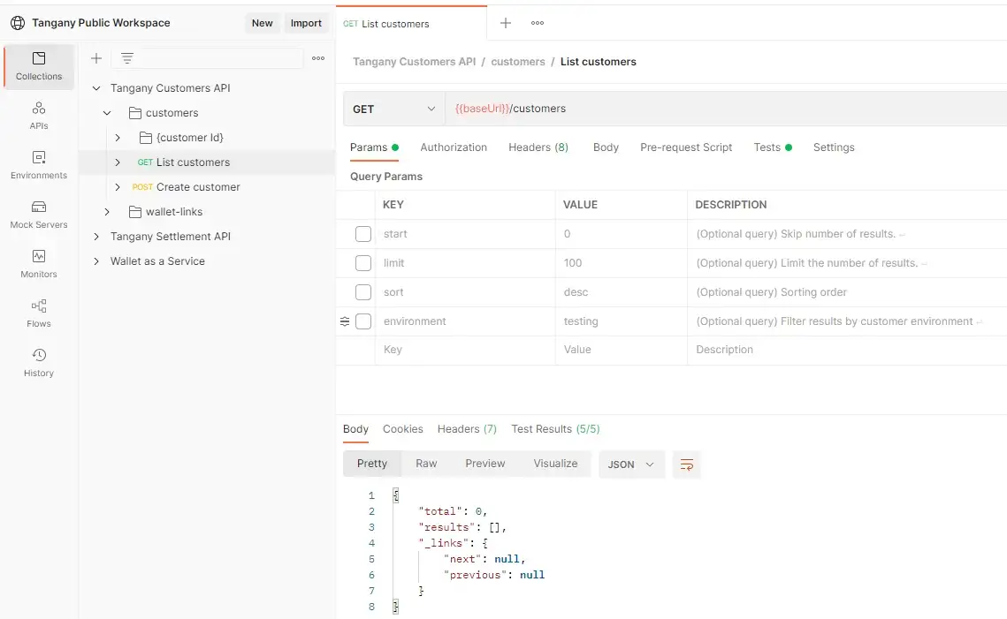Click the customers breadcrumb link
Screen dimensions: 1007x619
tap(517, 62)
